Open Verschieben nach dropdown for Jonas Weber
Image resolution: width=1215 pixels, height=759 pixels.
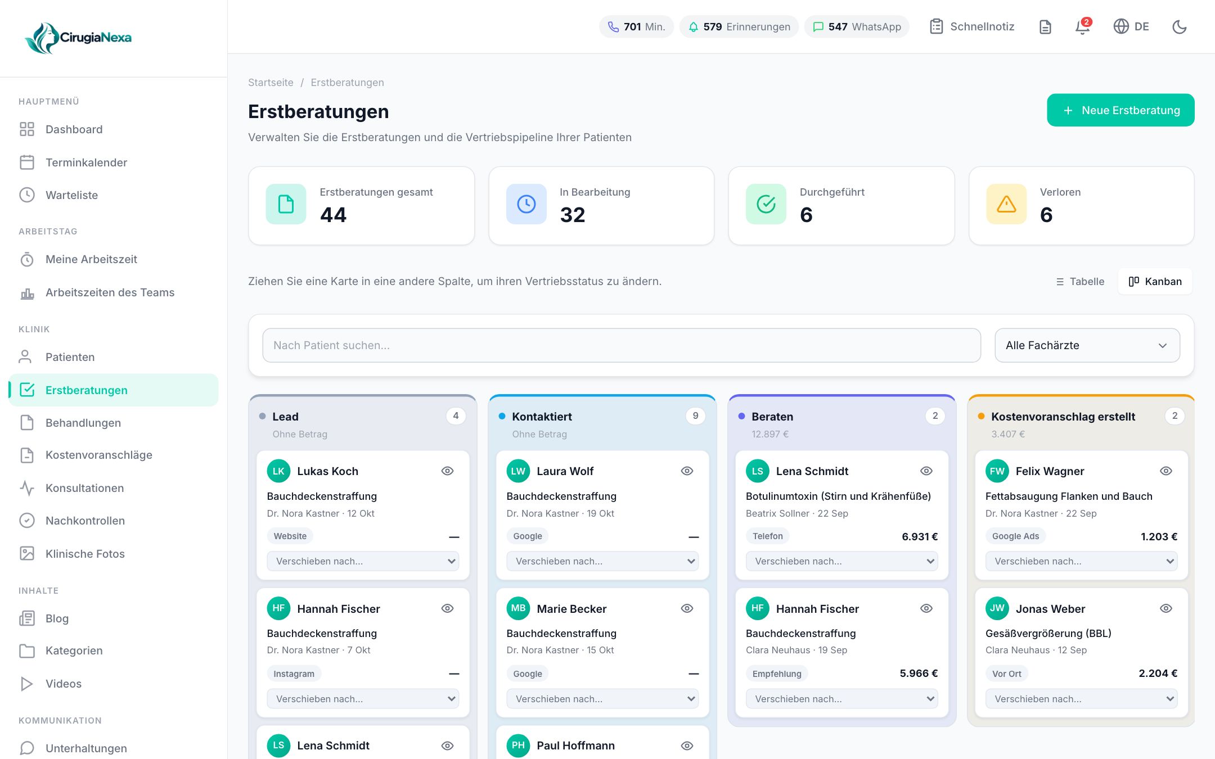[1082, 699]
